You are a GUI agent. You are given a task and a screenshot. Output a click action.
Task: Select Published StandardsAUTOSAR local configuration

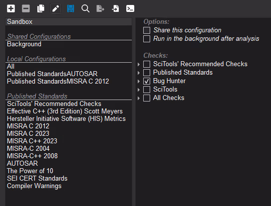pos(69,74)
